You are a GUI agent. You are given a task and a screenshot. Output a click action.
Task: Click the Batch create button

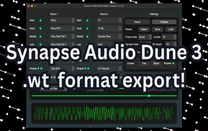pyautogui.click(x=156, y=63)
